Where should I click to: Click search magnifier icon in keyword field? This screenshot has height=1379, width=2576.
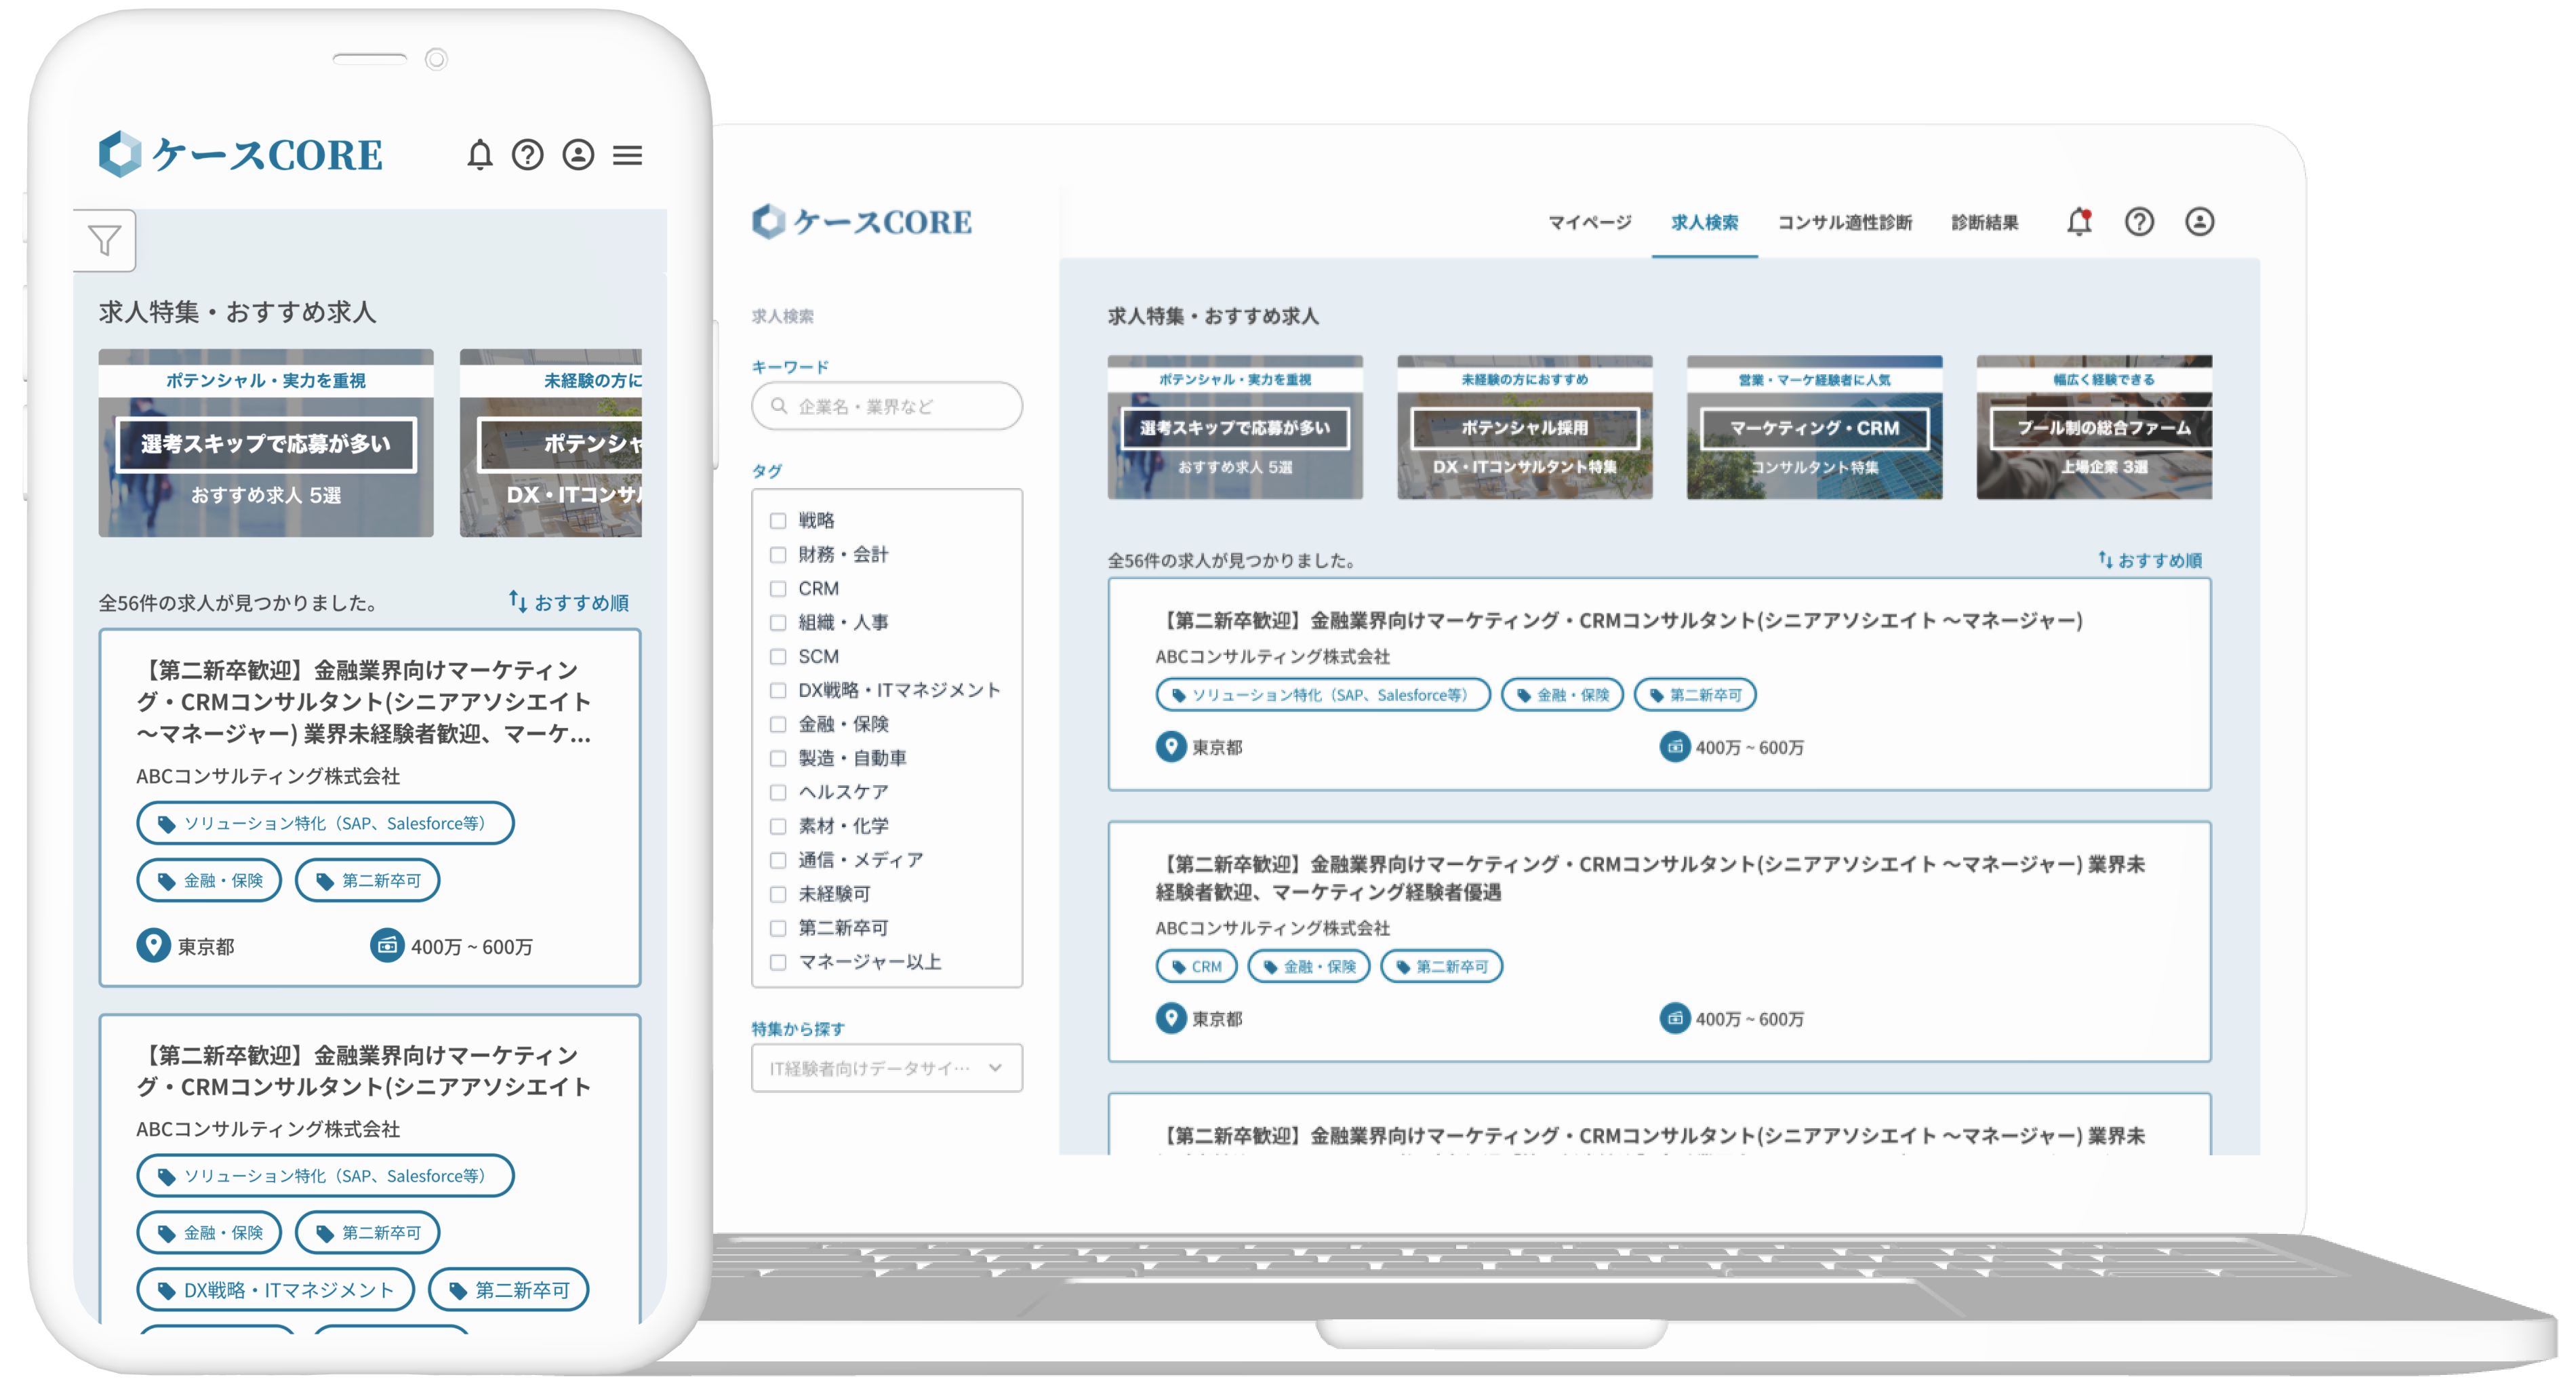(779, 406)
